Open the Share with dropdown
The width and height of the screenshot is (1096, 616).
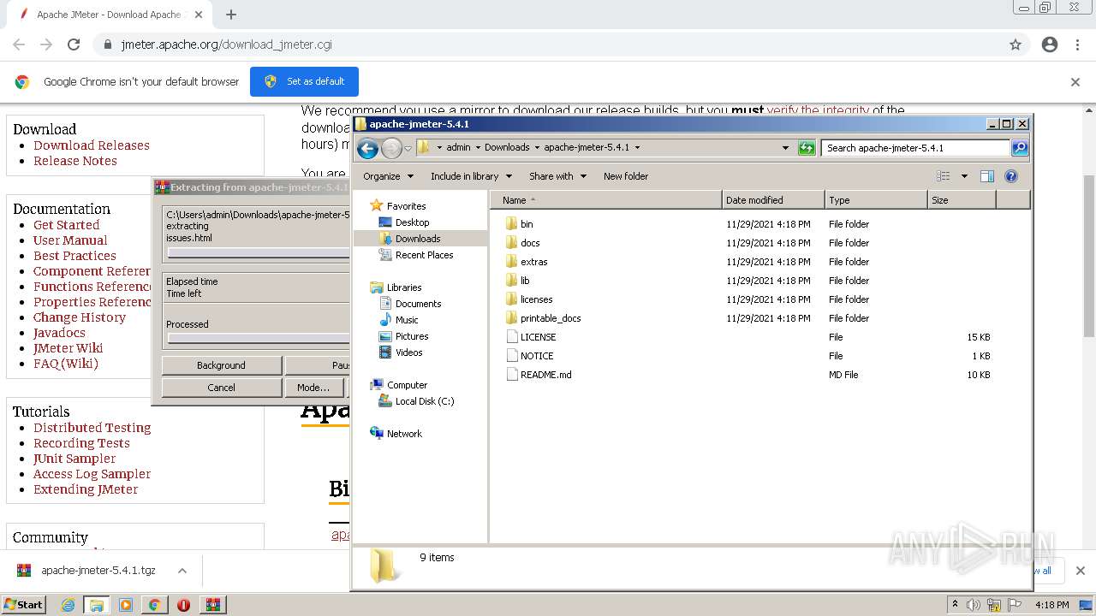(x=557, y=176)
